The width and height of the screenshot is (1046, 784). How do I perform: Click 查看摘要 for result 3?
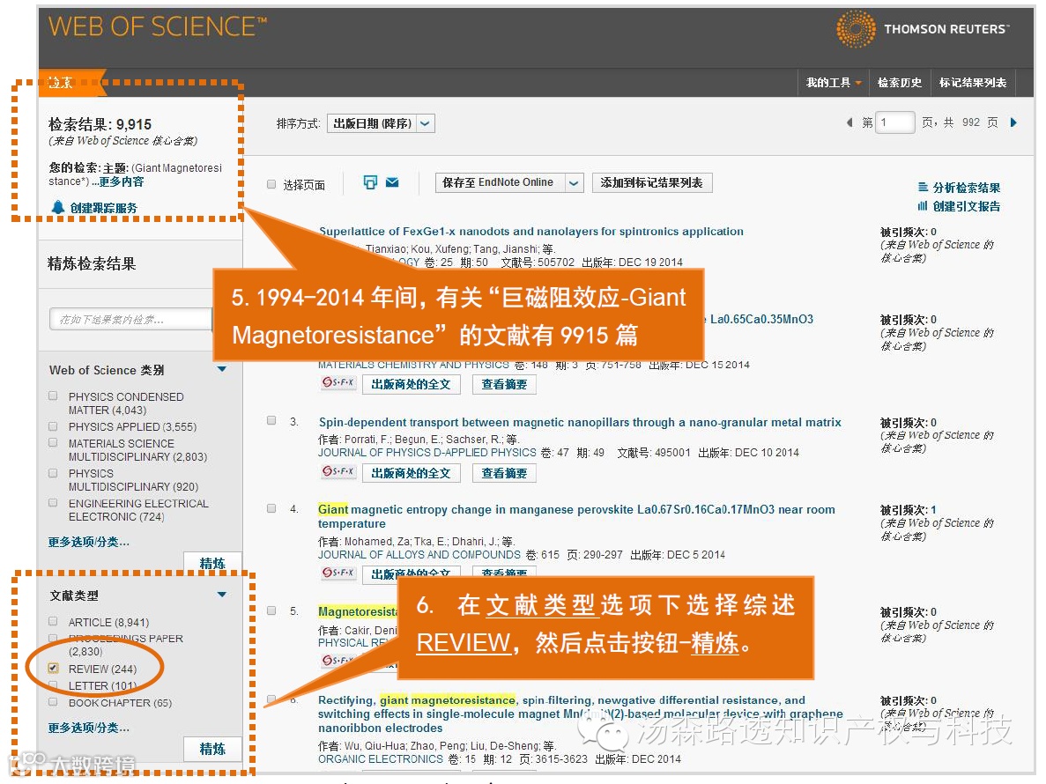504,473
